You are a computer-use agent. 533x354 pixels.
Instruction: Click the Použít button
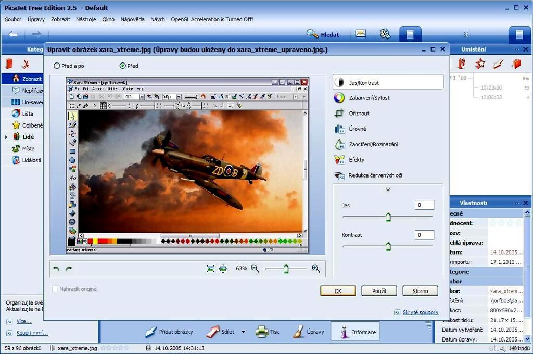(379, 291)
